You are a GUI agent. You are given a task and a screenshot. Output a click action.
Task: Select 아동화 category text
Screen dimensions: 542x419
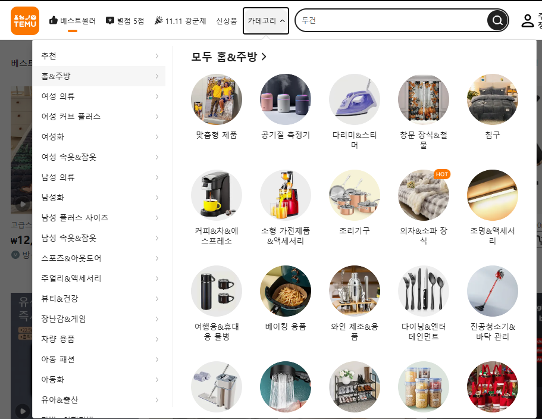click(x=52, y=380)
